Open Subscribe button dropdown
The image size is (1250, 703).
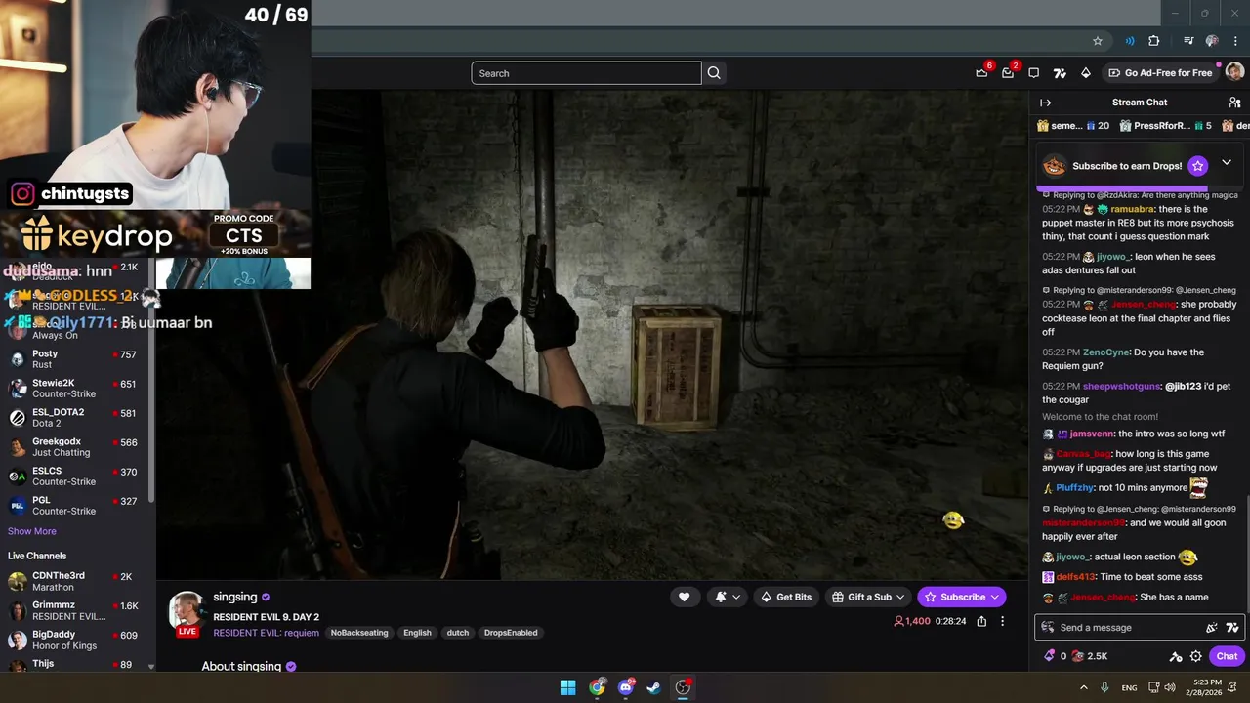point(961,597)
